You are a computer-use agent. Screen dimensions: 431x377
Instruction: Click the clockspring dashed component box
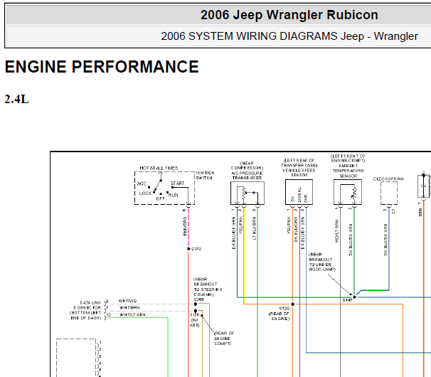(389, 193)
